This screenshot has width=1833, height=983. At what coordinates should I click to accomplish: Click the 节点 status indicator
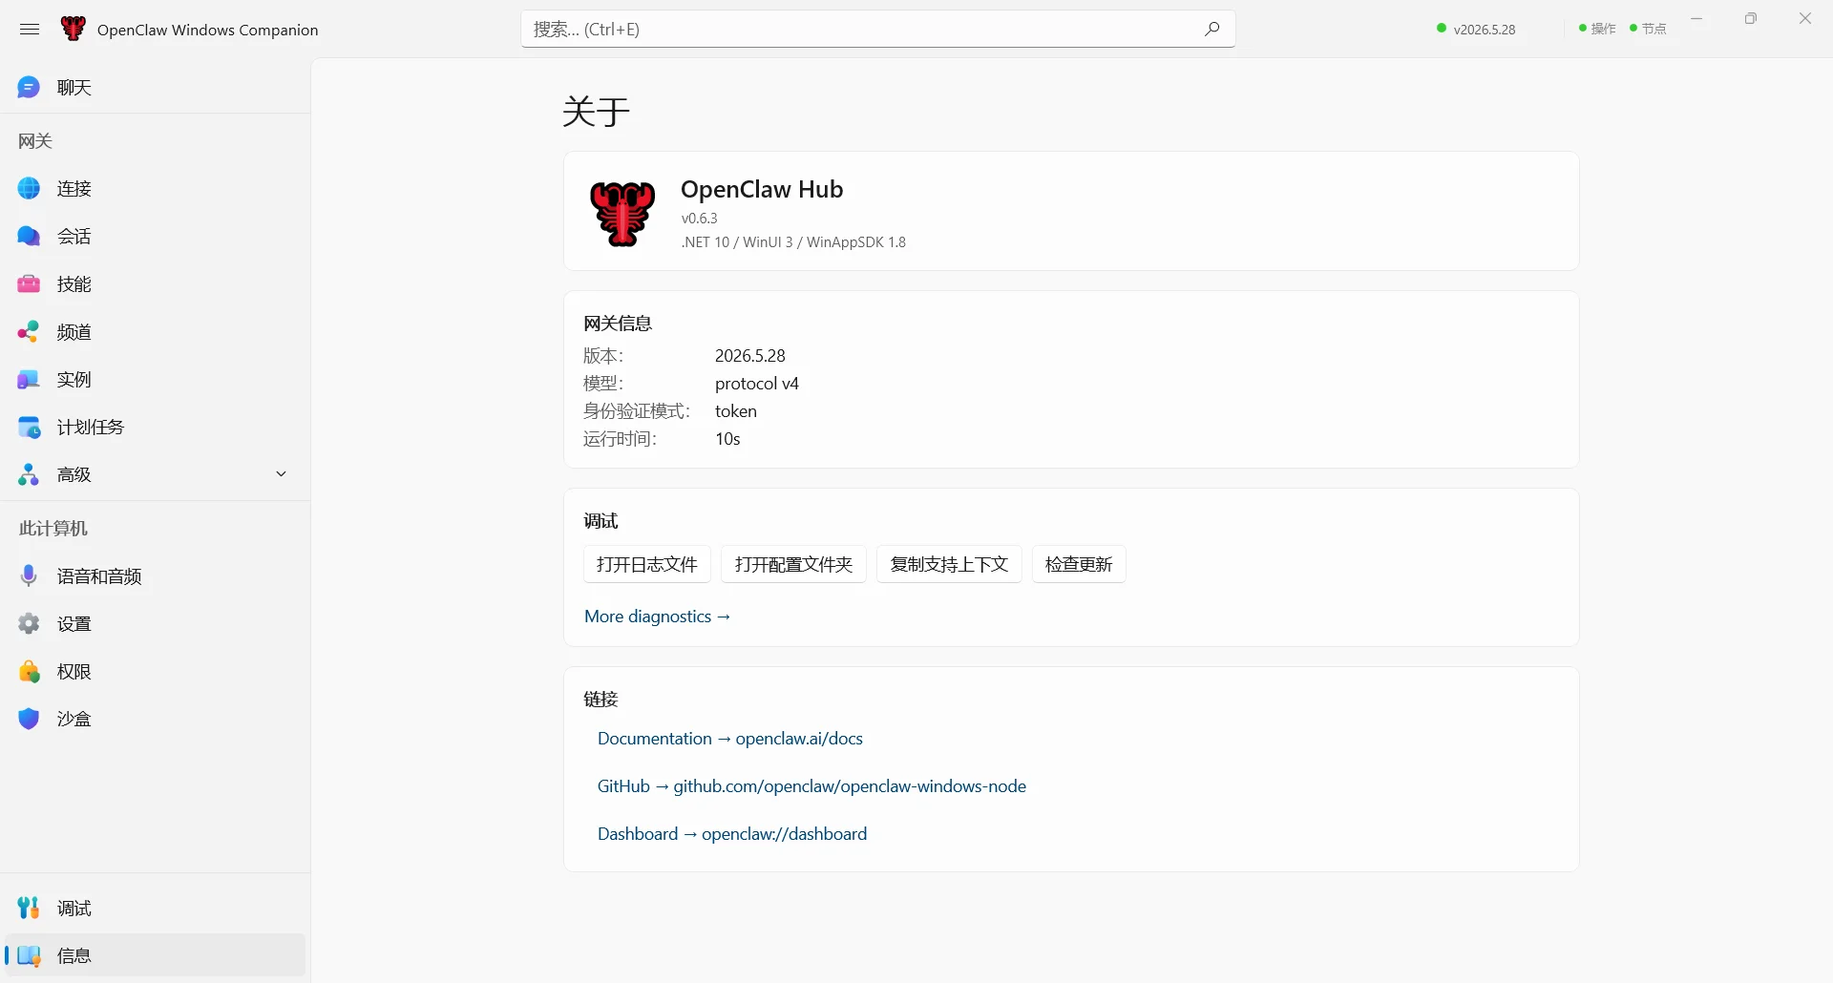[1648, 29]
